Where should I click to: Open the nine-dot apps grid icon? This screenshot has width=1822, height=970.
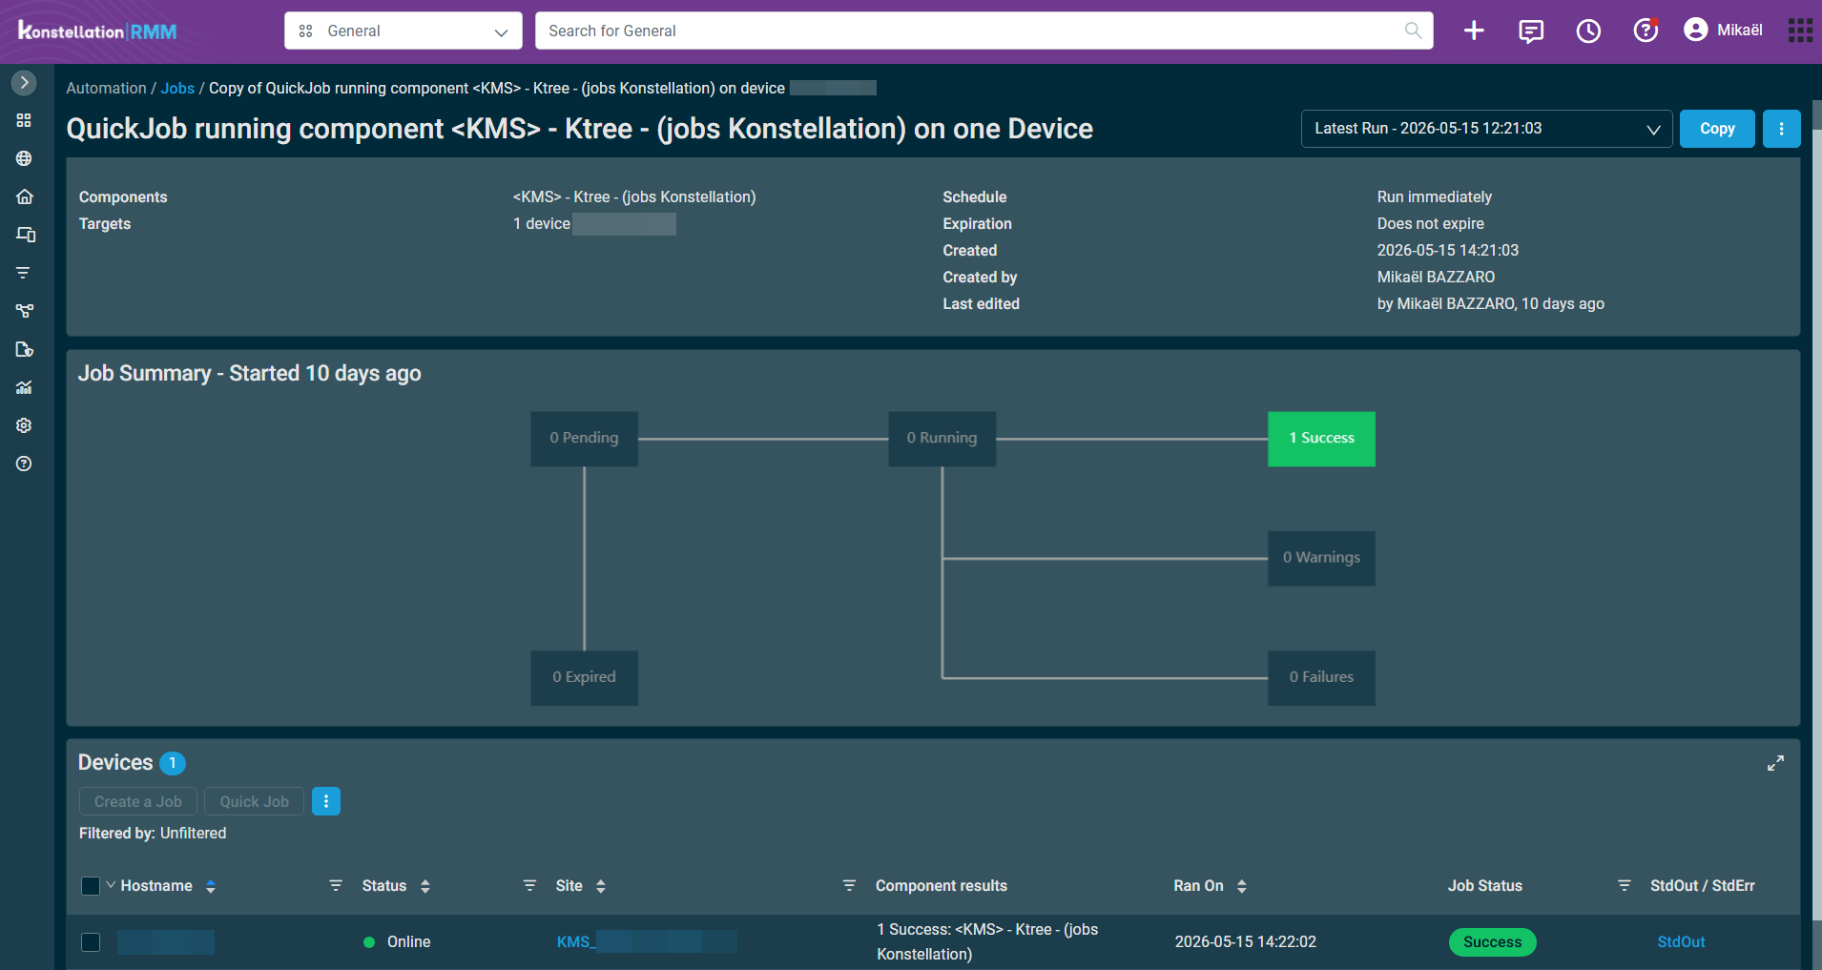pos(1800,31)
